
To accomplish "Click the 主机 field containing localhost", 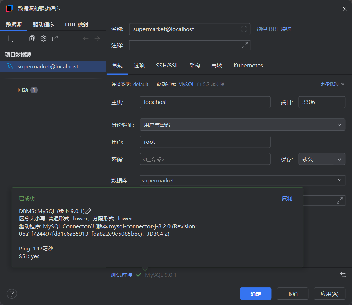I will coord(205,102).
